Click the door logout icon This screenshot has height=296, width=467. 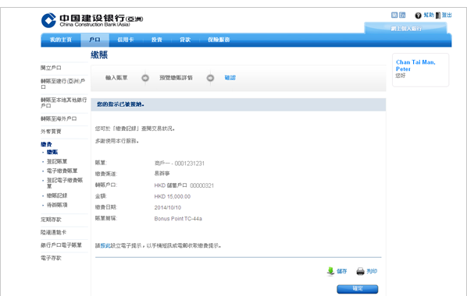tap(438, 16)
